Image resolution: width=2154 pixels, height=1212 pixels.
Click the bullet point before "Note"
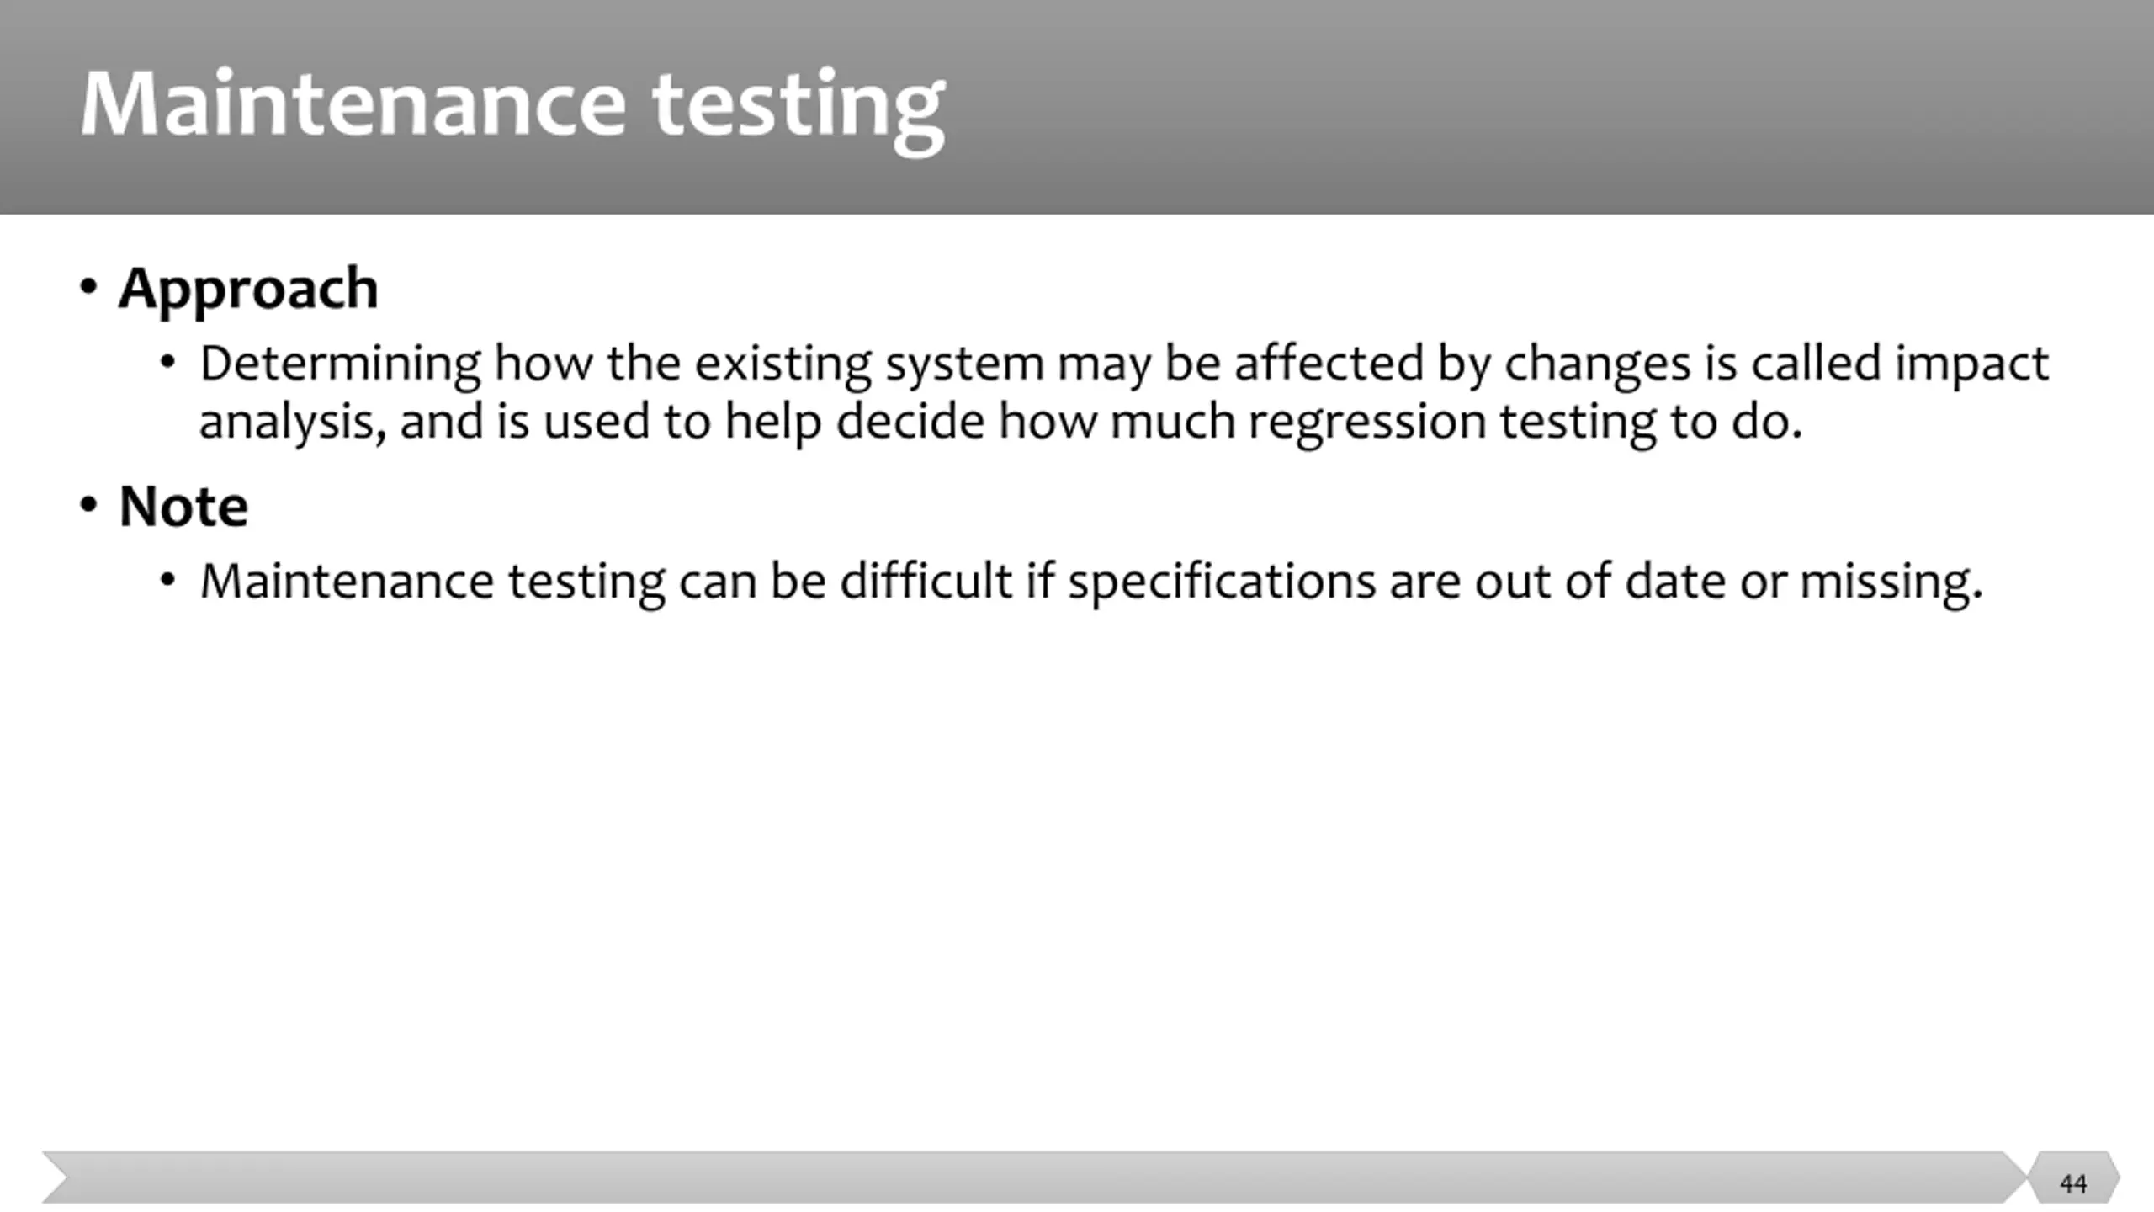coord(88,506)
